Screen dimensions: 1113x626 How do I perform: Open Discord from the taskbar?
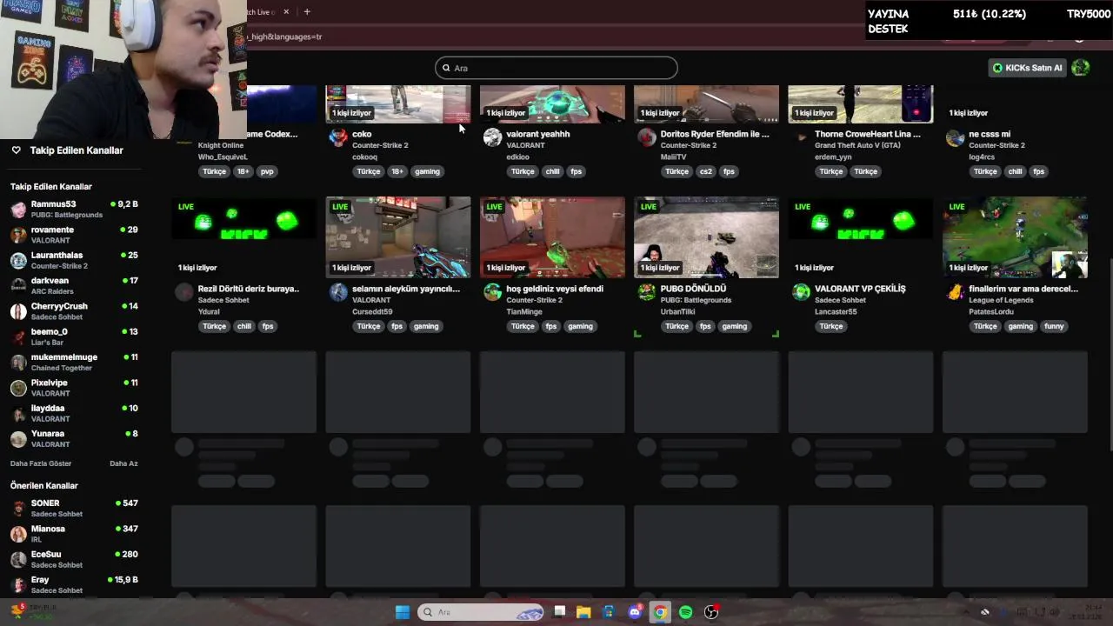coord(635,612)
